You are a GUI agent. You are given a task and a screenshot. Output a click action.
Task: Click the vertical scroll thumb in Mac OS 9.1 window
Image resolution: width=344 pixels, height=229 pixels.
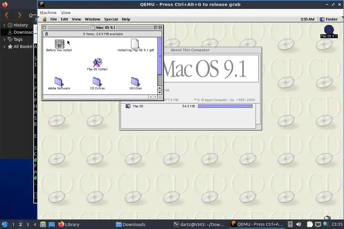160,56
